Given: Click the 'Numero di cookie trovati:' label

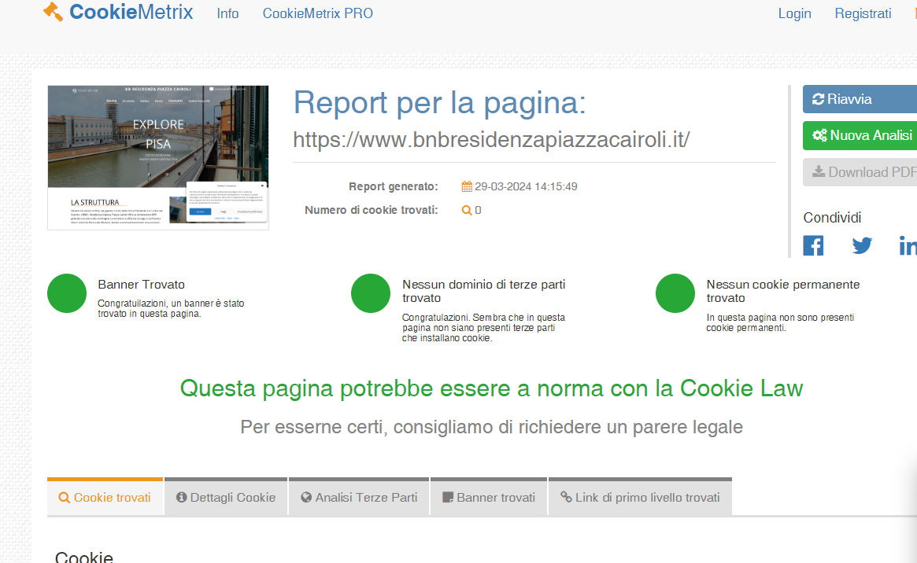Looking at the screenshot, I should tap(372, 210).
